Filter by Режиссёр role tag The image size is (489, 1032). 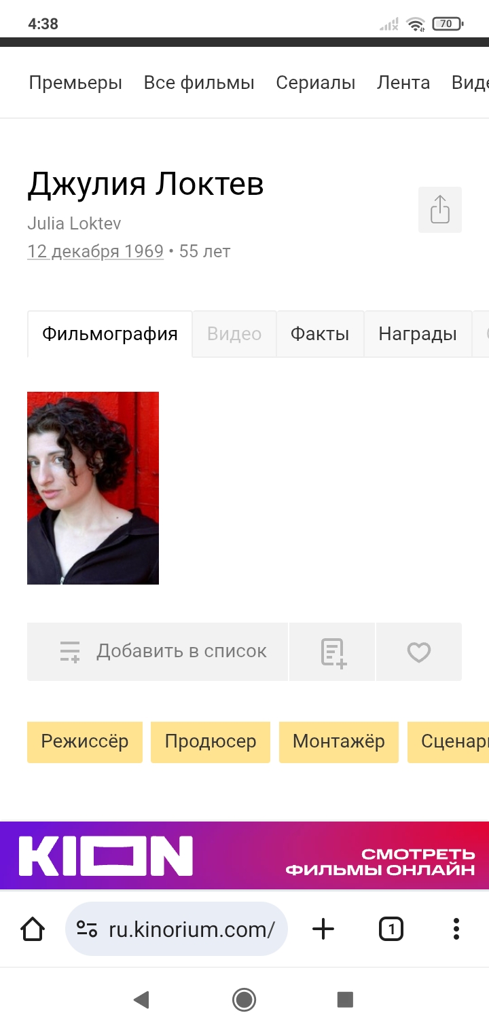pos(85,742)
